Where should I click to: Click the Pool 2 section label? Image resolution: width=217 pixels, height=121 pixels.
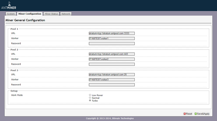tap(14, 49)
